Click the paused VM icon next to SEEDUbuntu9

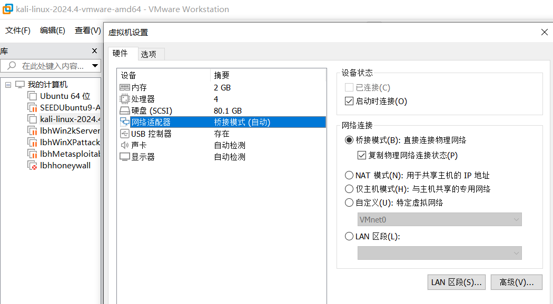point(32,107)
